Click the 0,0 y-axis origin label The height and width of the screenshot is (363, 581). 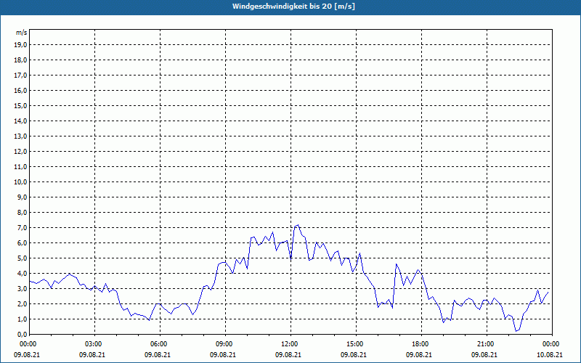tap(23, 334)
